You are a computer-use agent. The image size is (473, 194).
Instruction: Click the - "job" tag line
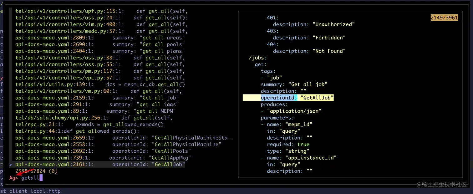pos(271,78)
